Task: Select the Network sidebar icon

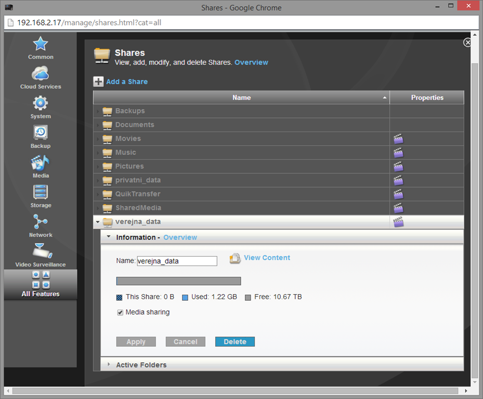Action: tap(41, 222)
